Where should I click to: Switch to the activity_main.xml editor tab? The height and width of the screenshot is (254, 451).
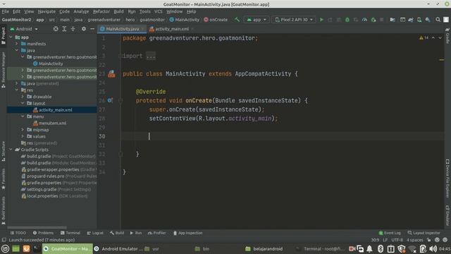point(172,29)
